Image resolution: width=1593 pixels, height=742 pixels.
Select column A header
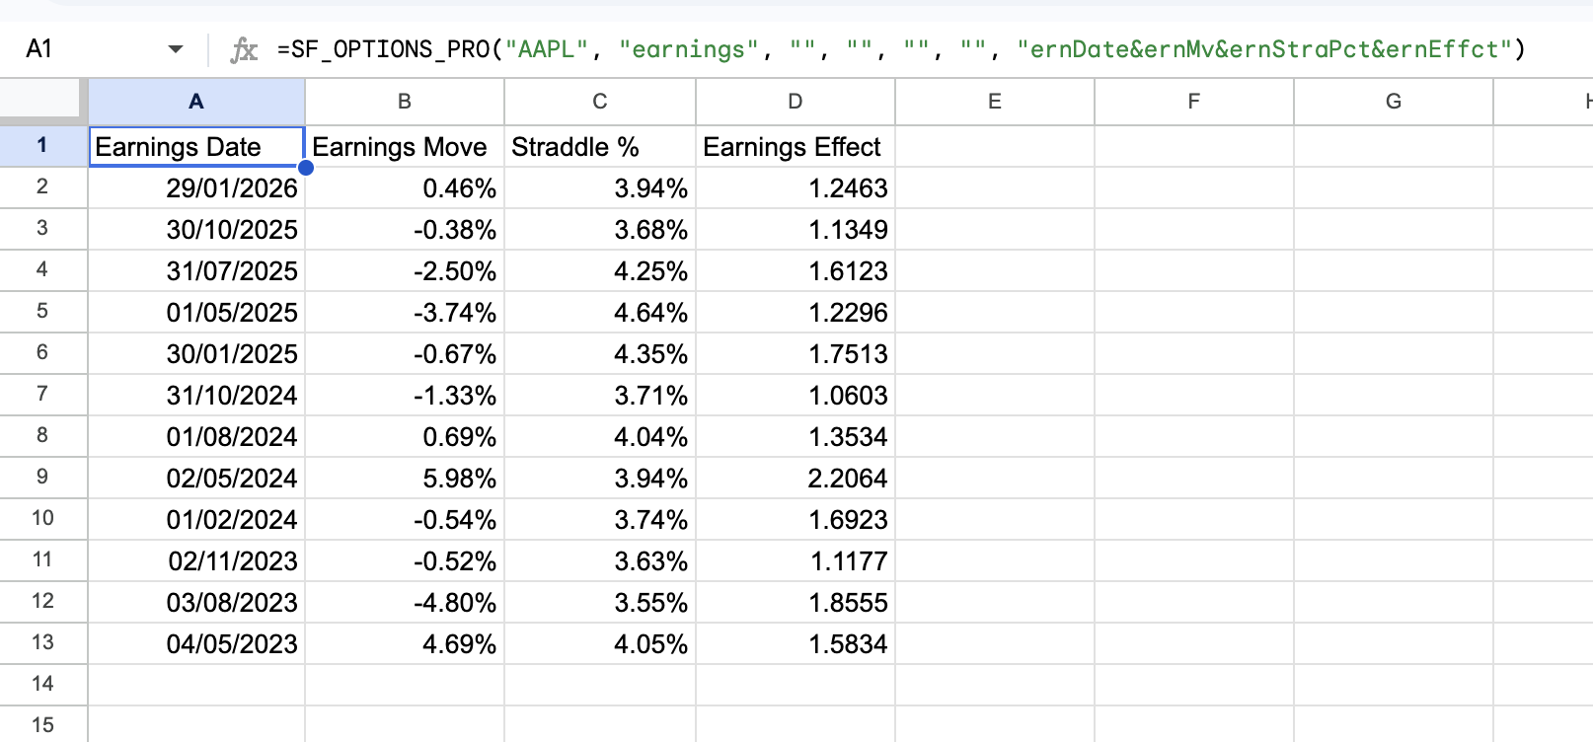(x=196, y=101)
